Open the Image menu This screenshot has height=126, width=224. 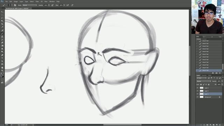pos(16,1)
